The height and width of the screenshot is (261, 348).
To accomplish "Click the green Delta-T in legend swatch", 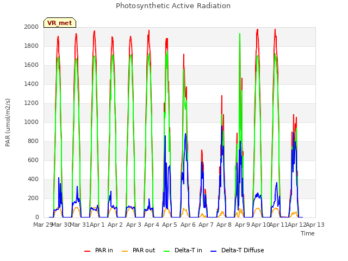I will click(167, 251).
